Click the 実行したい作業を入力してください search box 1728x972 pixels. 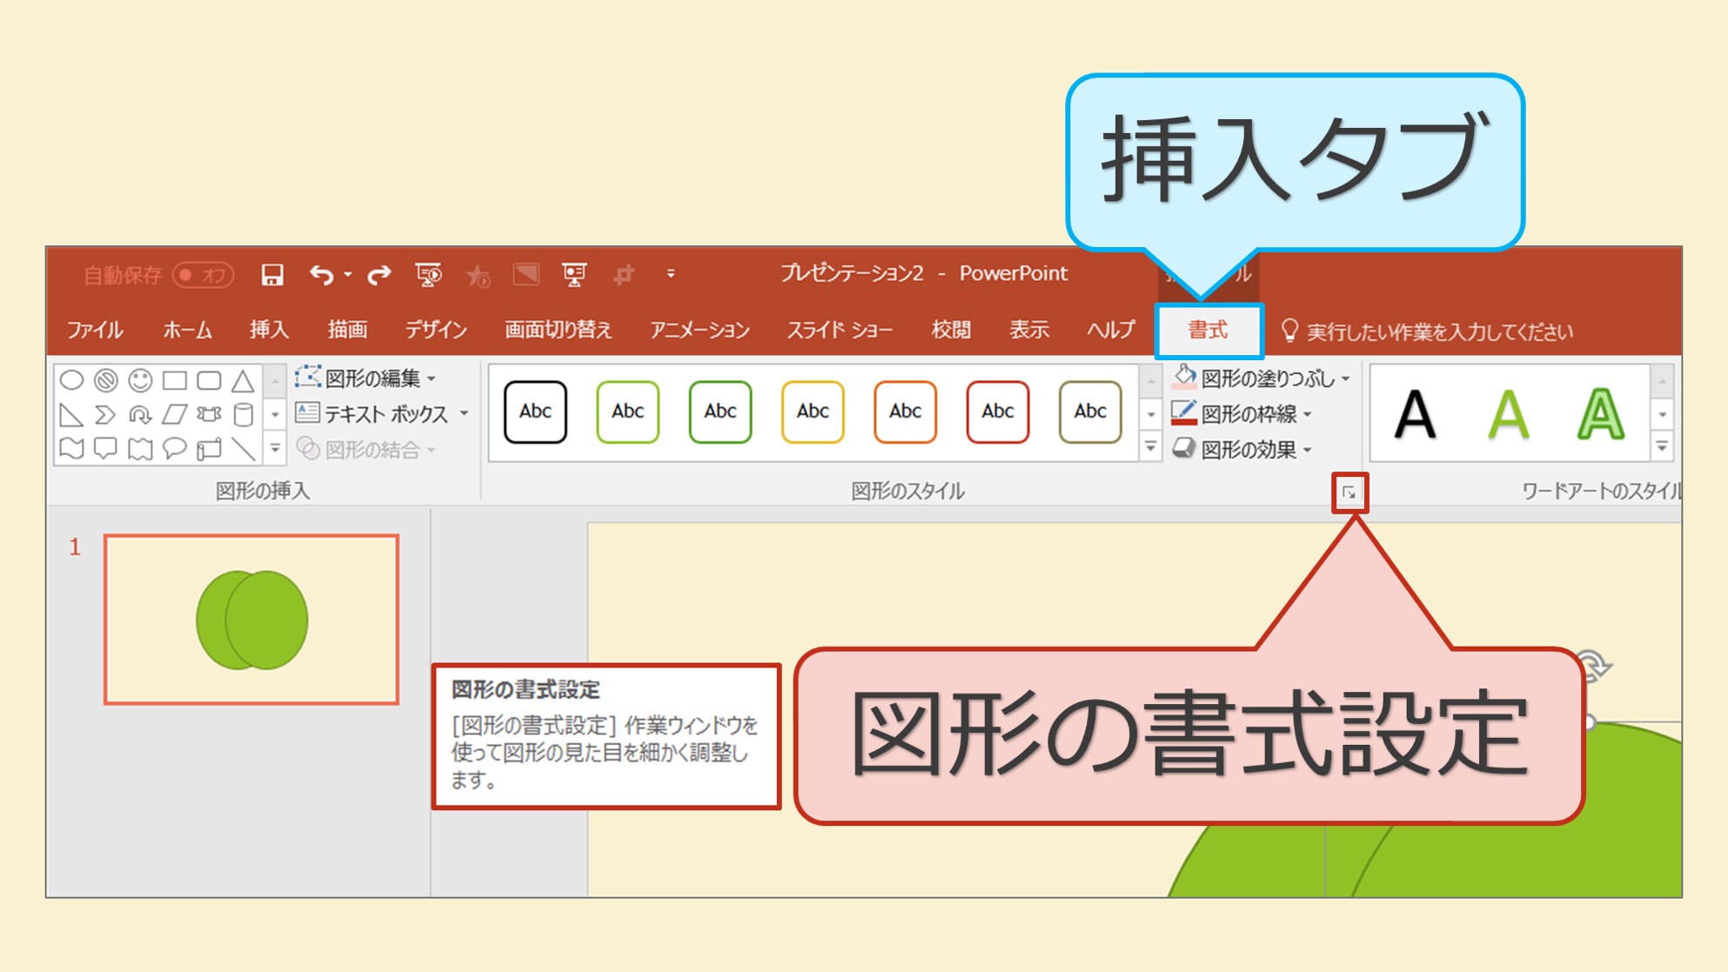point(1427,332)
